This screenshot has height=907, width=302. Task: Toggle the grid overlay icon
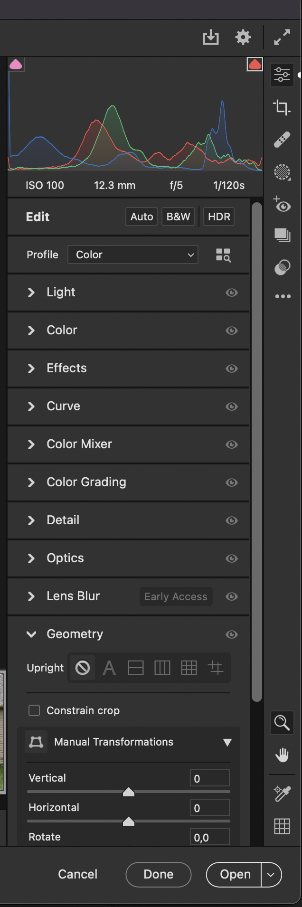click(x=282, y=826)
